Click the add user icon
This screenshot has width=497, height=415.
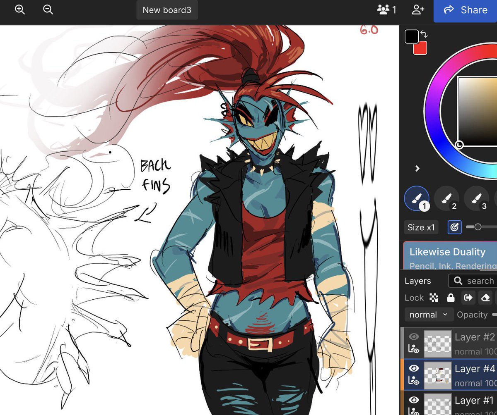click(418, 10)
